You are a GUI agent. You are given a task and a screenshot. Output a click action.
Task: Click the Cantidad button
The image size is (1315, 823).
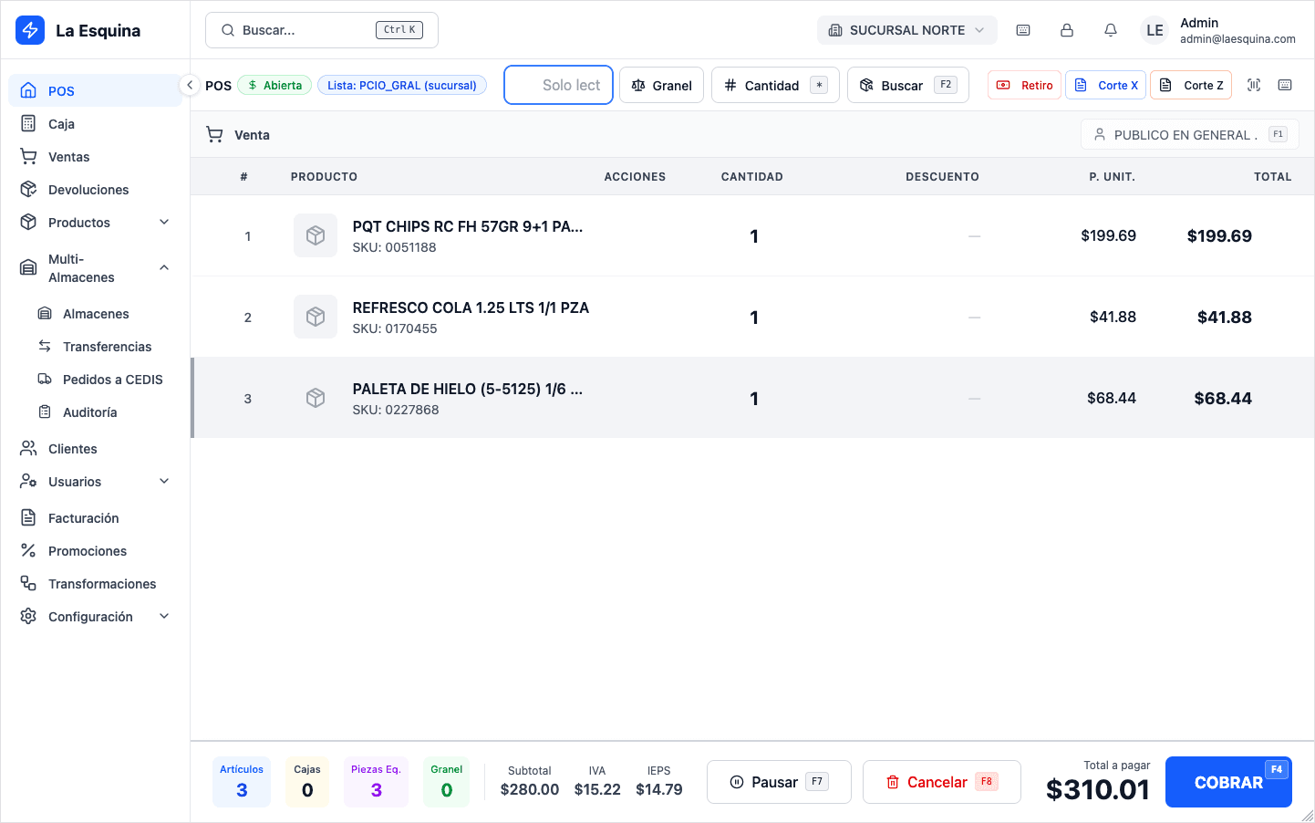point(775,85)
